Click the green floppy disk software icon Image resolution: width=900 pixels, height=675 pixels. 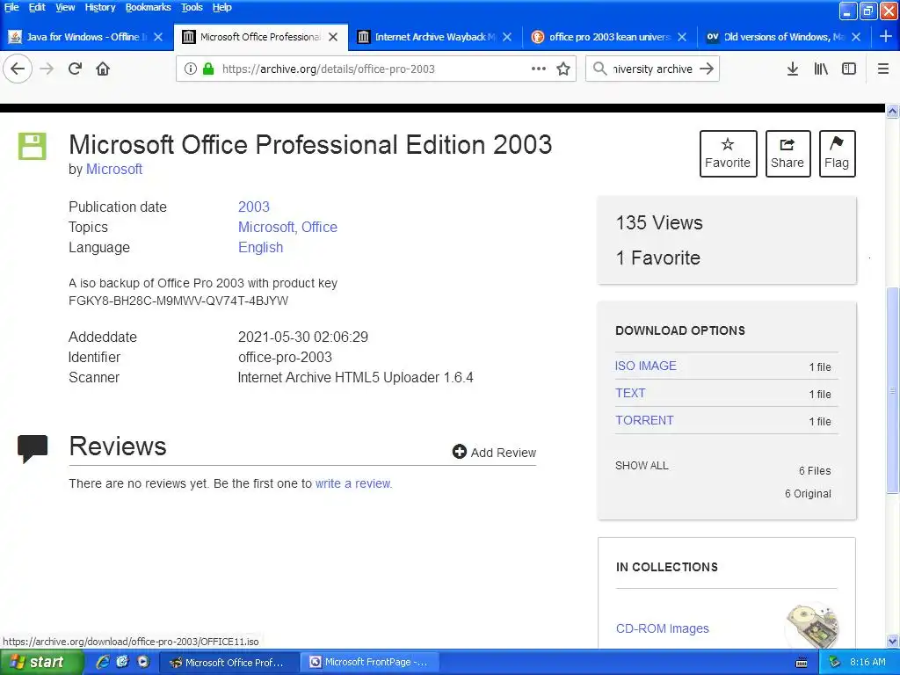pyautogui.click(x=33, y=146)
